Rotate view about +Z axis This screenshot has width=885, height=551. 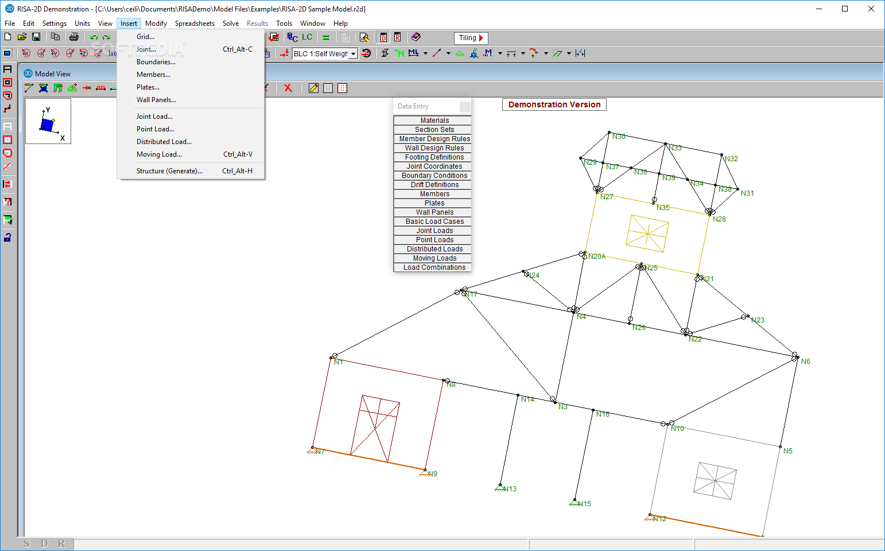tap(84, 53)
